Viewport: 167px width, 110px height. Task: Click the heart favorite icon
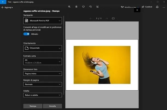point(83,7)
